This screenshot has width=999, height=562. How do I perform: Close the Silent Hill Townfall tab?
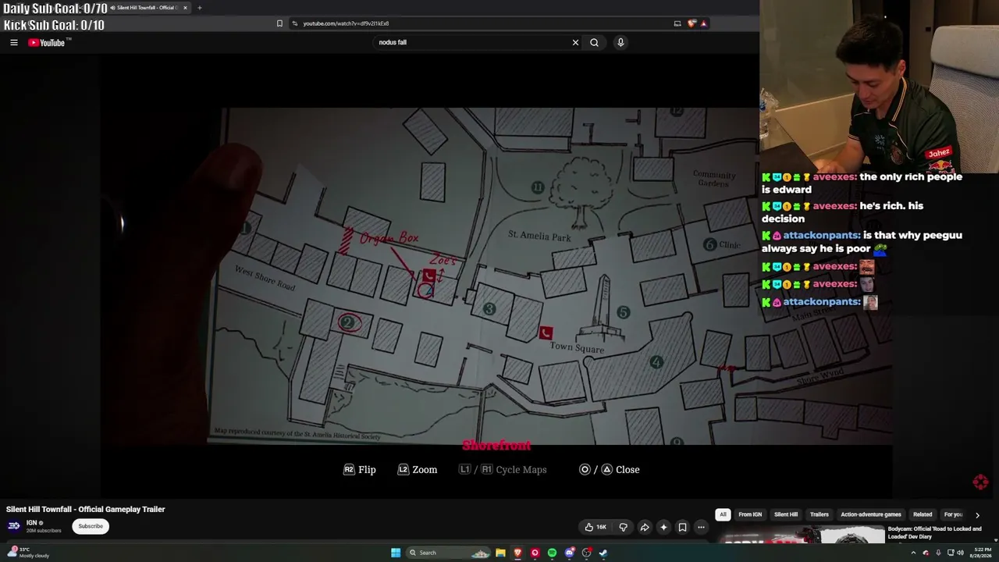[185, 8]
